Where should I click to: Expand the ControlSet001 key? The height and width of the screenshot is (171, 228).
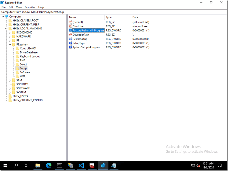coord(13,49)
